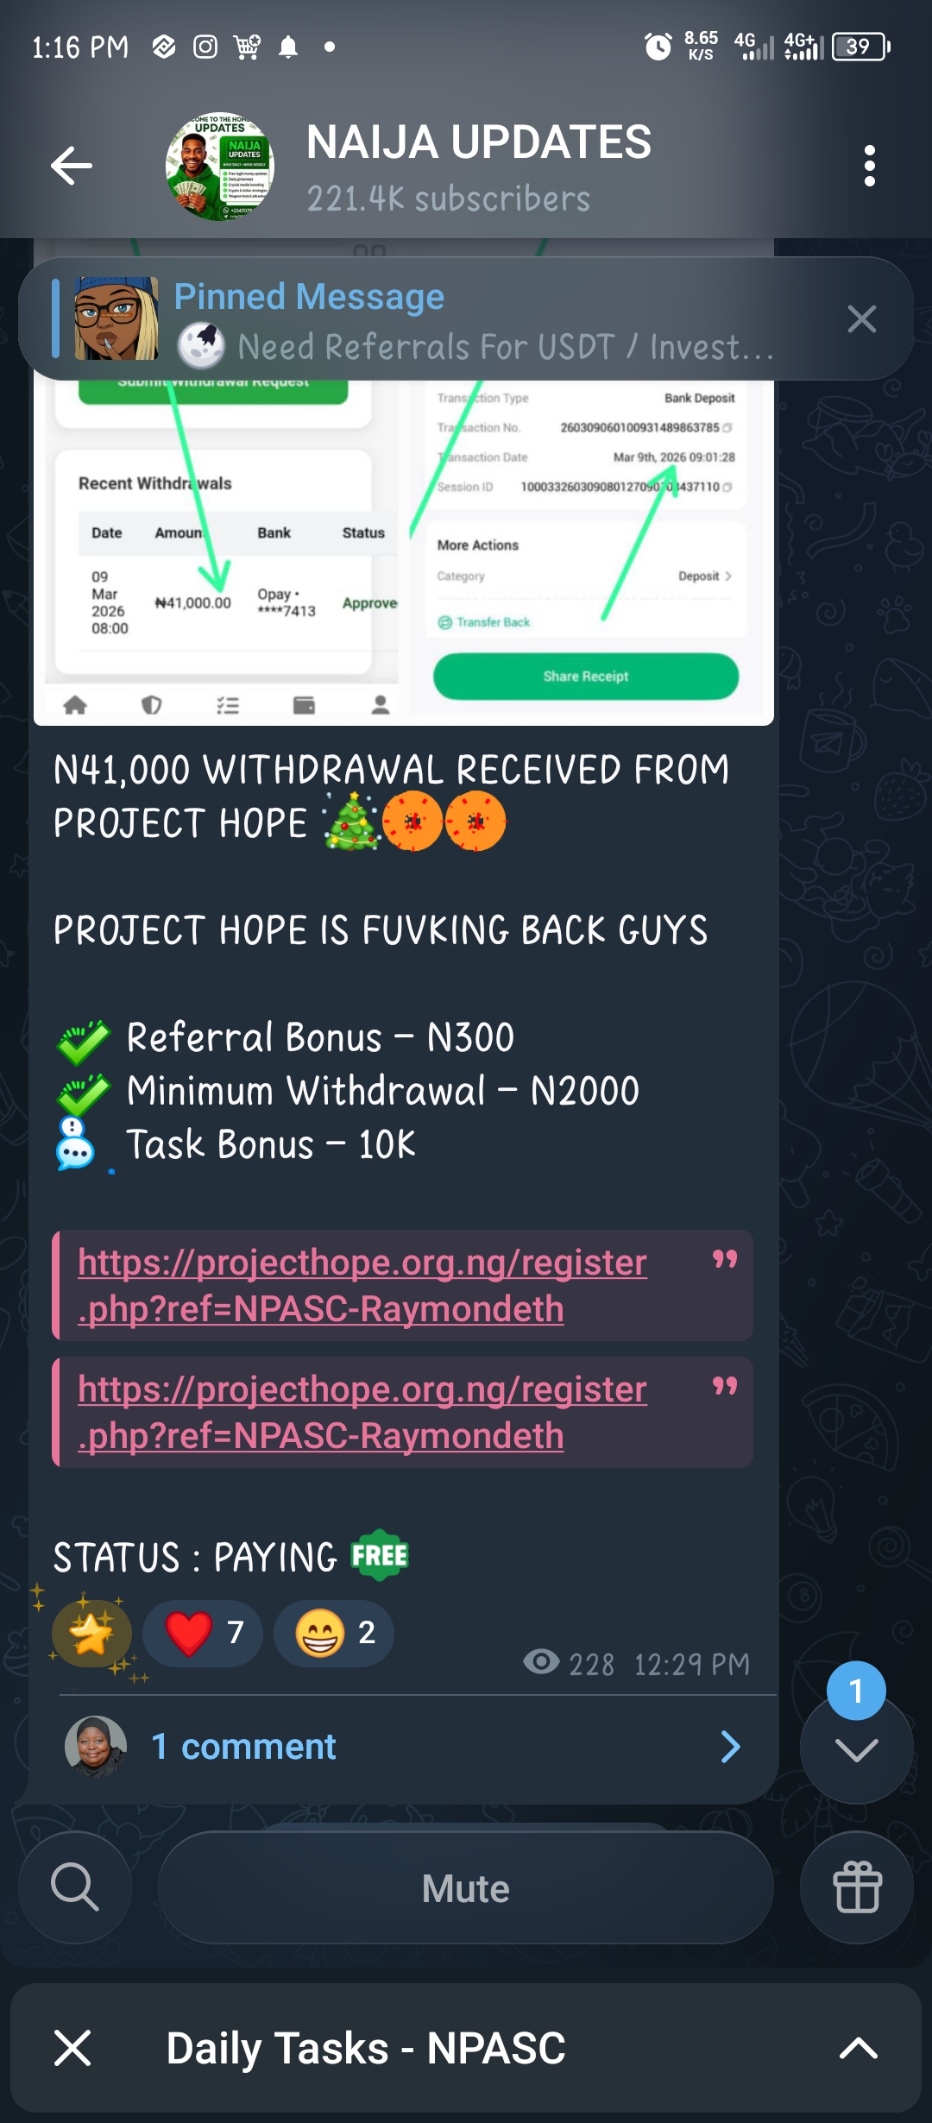This screenshot has width=932, height=2123.
Task: Go back with the arrow icon
Action: click(x=72, y=166)
